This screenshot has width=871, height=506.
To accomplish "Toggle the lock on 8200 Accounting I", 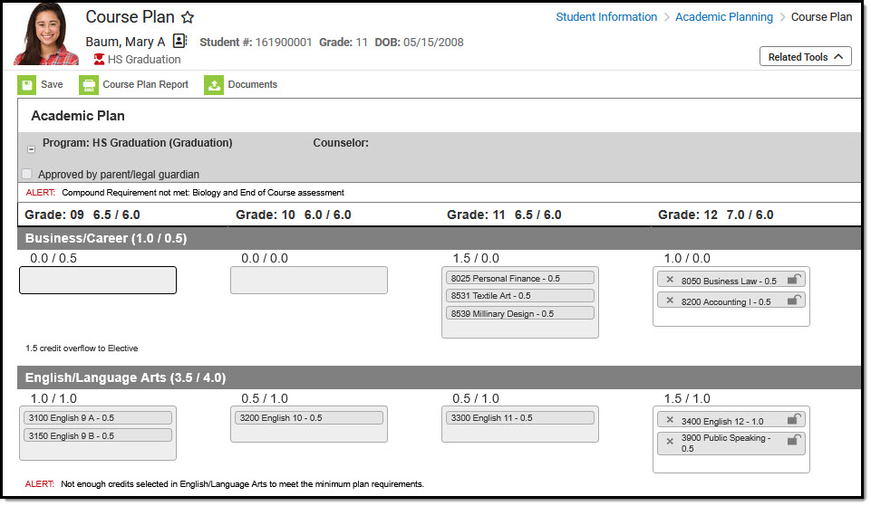I will click(x=794, y=301).
